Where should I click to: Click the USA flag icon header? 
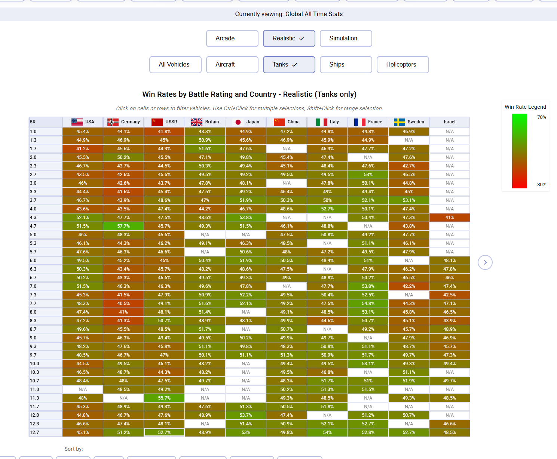click(x=77, y=122)
